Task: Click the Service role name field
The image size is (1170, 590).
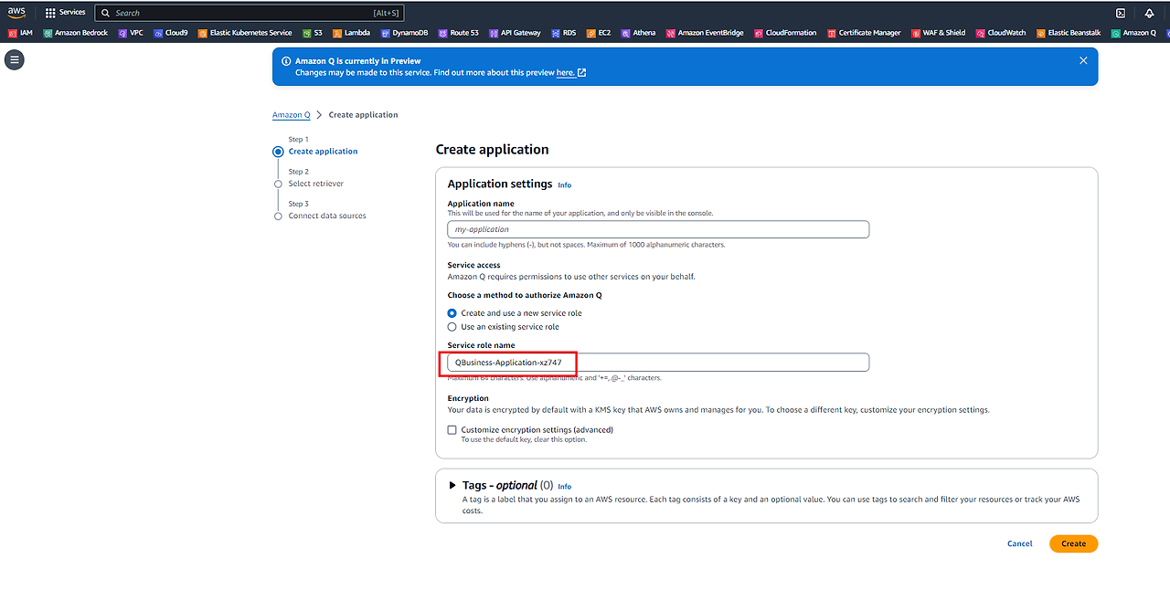Action: click(658, 363)
